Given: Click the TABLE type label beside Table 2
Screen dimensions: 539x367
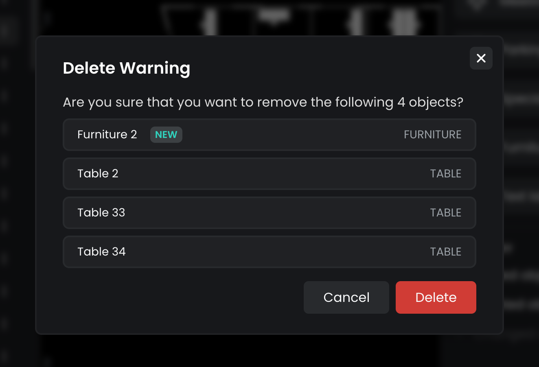Looking at the screenshot, I should pos(445,174).
